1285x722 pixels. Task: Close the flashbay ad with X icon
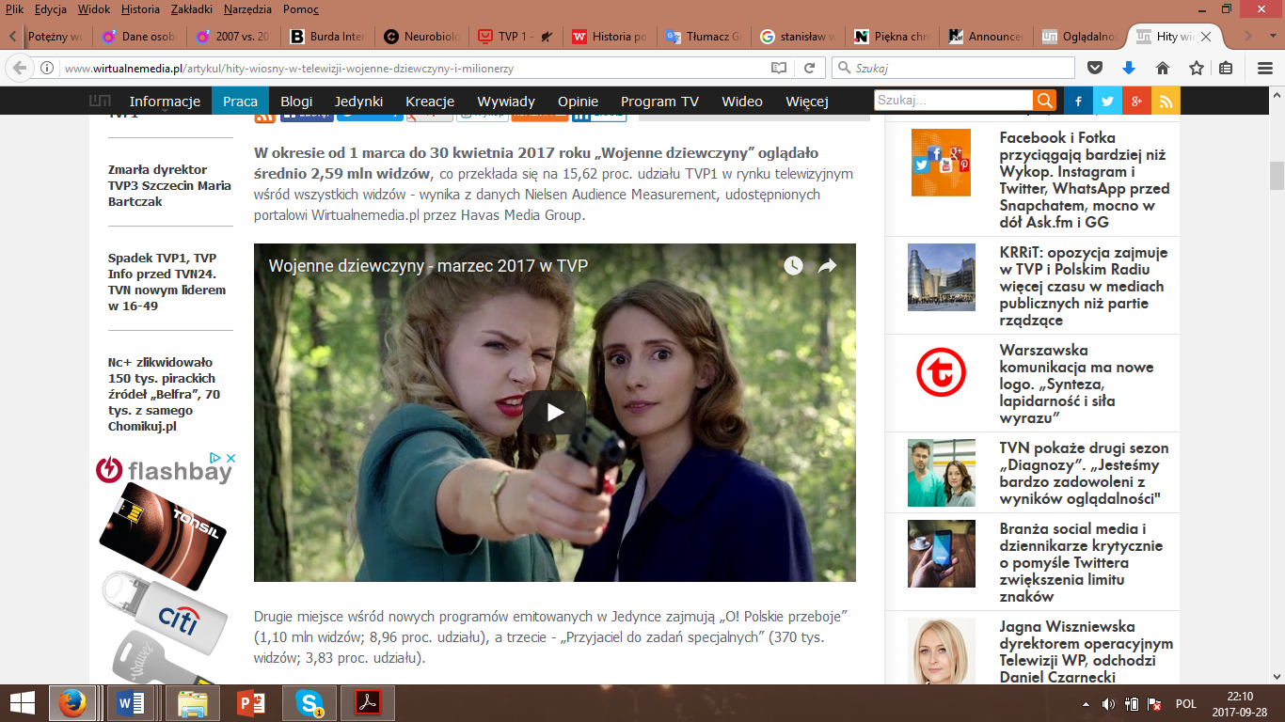(x=230, y=458)
